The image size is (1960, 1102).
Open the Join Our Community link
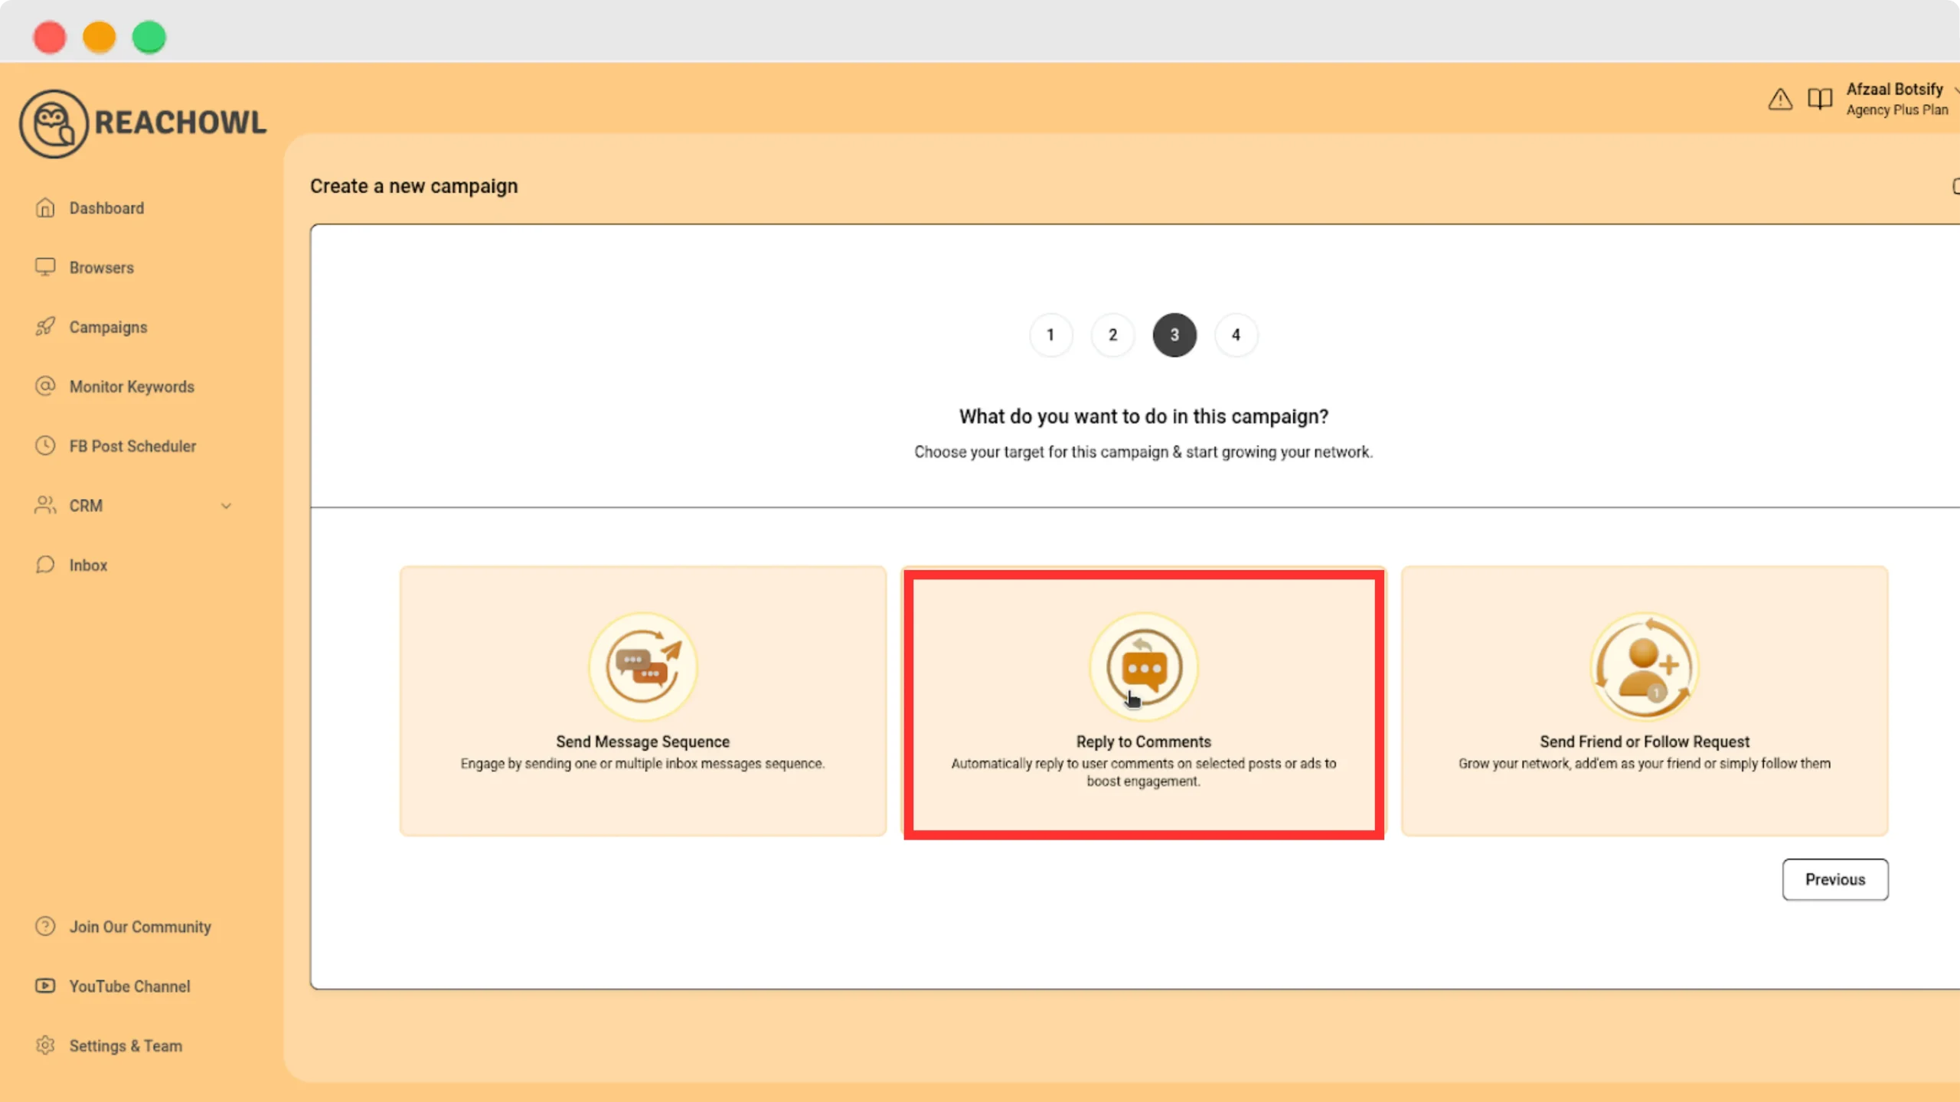(x=140, y=927)
